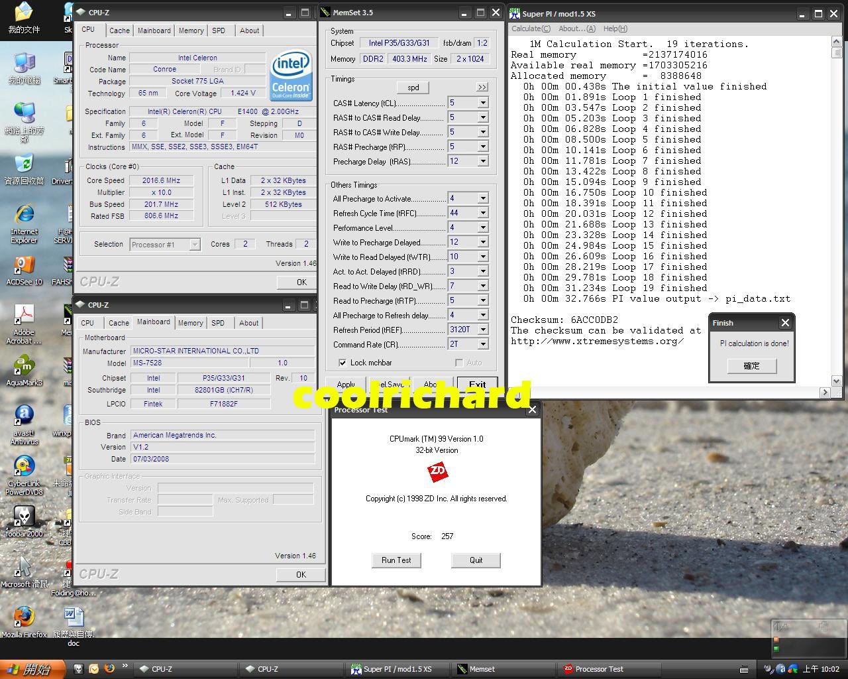
Task: Open Processor #1 selection dropdown
Action: point(194,245)
